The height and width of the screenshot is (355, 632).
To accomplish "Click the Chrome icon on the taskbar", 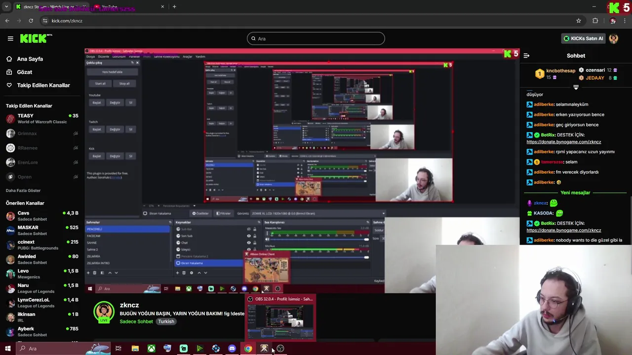I will pyautogui.click(x=248, y=349).
